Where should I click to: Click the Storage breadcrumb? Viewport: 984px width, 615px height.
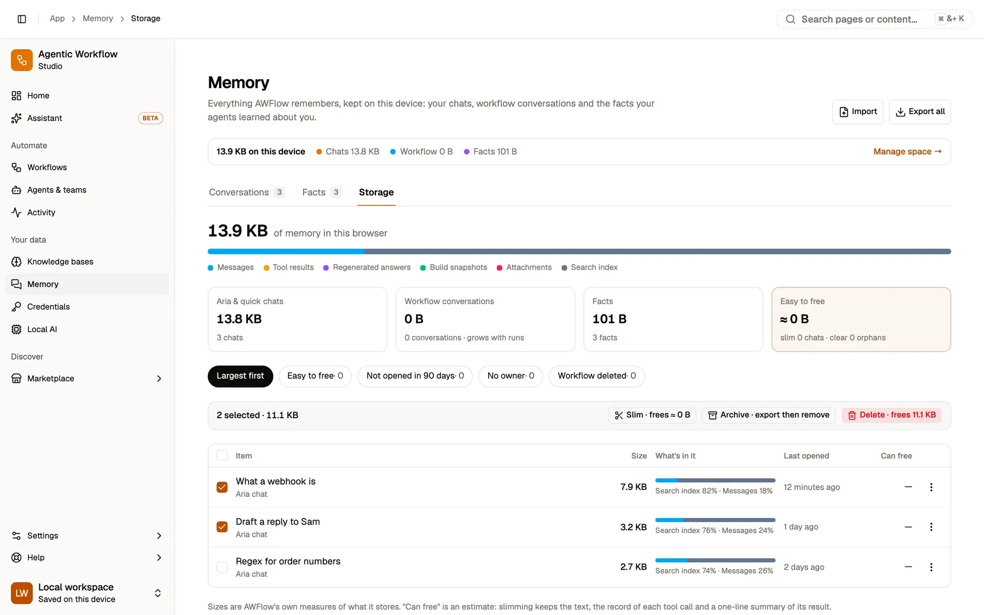(x=146, y=18)
